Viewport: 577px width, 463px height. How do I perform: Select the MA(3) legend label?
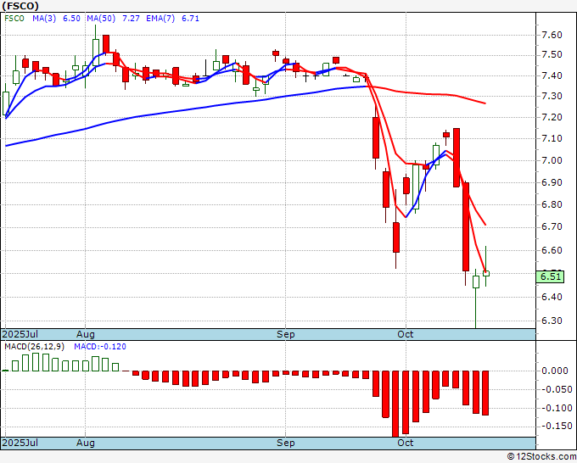pyautogui.click(x=44, y=19)
